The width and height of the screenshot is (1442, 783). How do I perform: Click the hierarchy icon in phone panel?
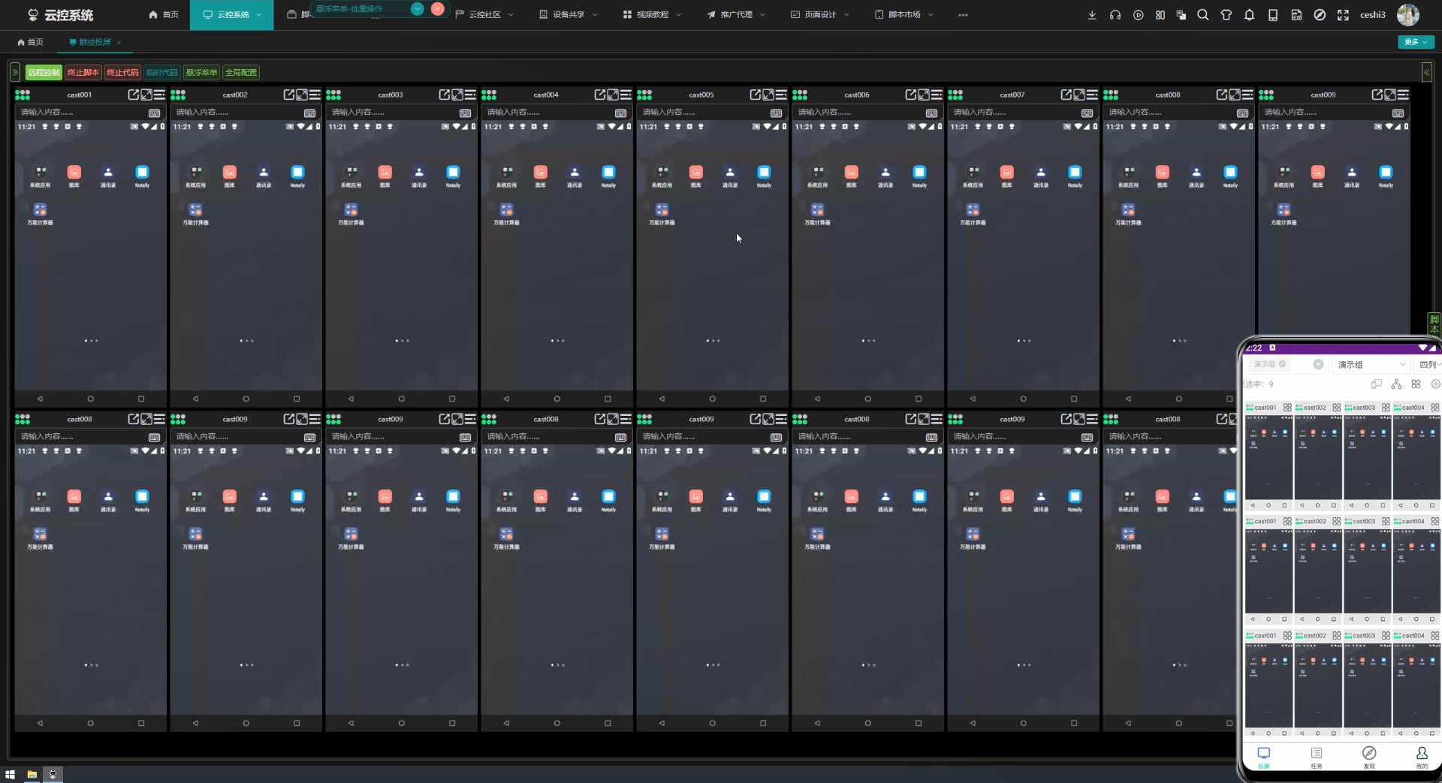coord(1396,384)
